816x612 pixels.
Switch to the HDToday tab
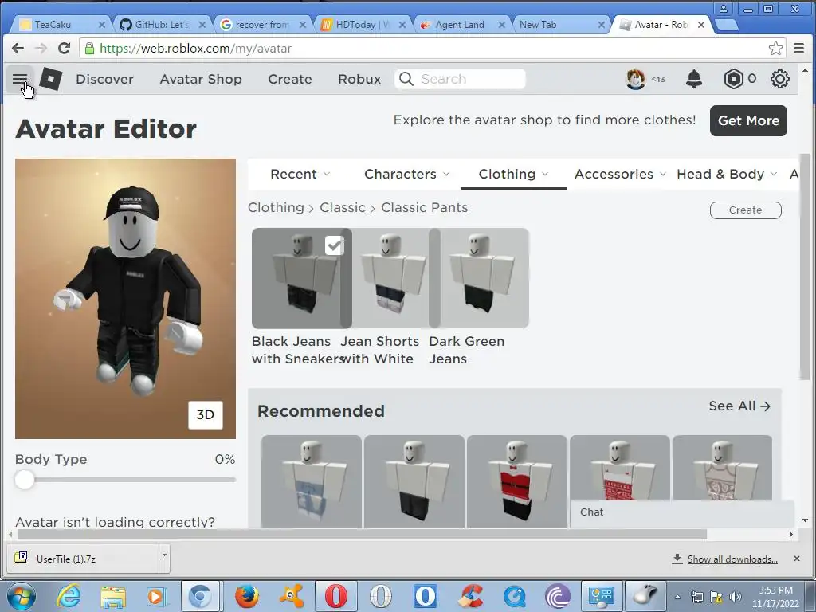[x=363, y=25]
